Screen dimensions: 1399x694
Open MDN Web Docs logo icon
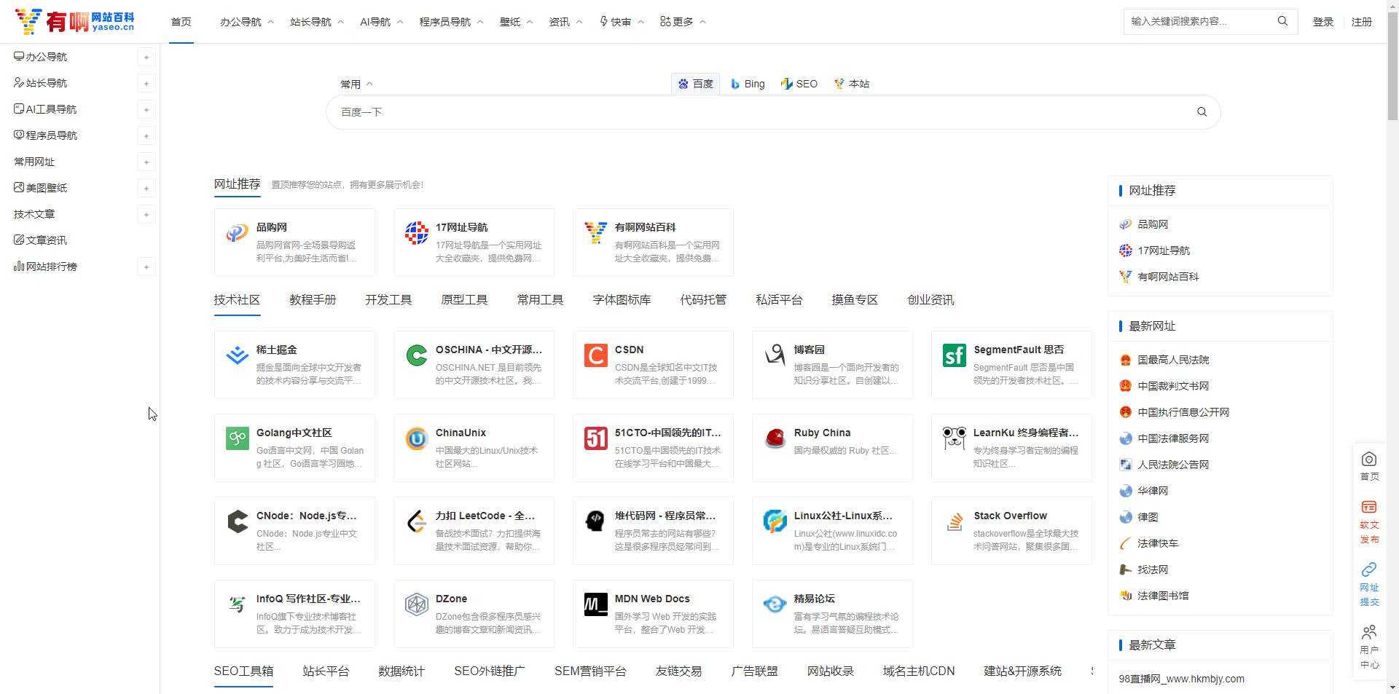[596, 604]
